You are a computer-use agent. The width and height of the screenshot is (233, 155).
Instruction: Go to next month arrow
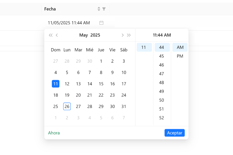[x=123, y=35]
